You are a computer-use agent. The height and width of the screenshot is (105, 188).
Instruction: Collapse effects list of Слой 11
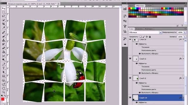[x=183, y=59]
